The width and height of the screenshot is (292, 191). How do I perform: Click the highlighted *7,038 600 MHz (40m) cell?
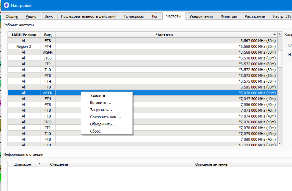pos(166,93)
